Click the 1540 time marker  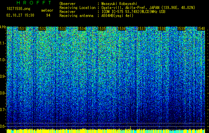[x=201, y=29]
